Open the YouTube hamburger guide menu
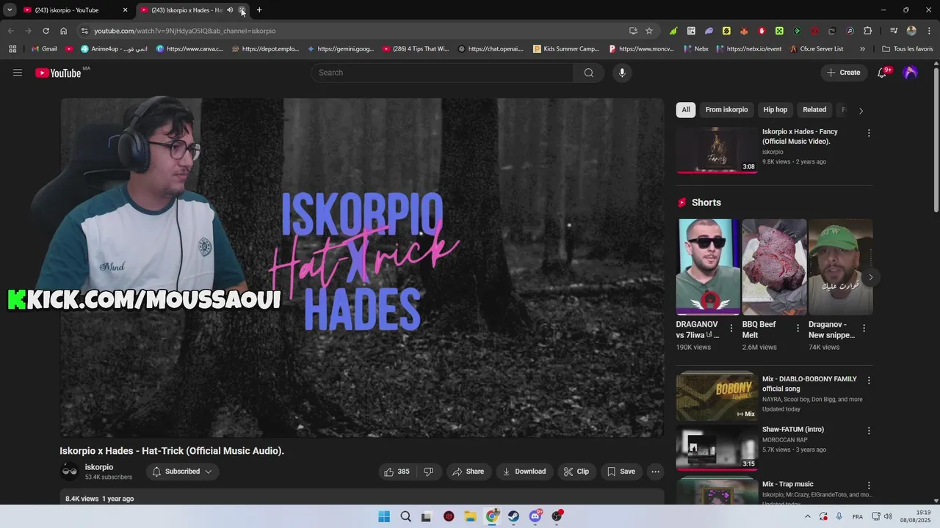This screenshot has height=528, width=940. [x=18, y=73]
